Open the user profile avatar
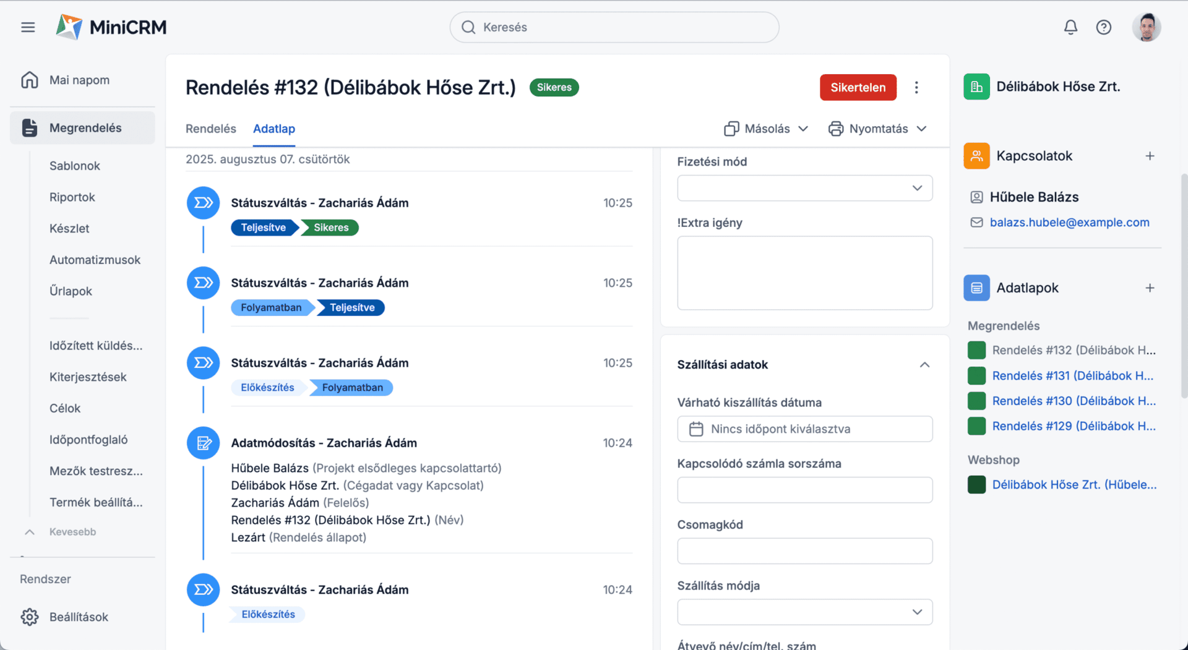1188x650 pixels. click(x=1147, y=27)
